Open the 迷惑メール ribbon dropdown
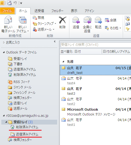131x145 pixels. pos(44,30)
